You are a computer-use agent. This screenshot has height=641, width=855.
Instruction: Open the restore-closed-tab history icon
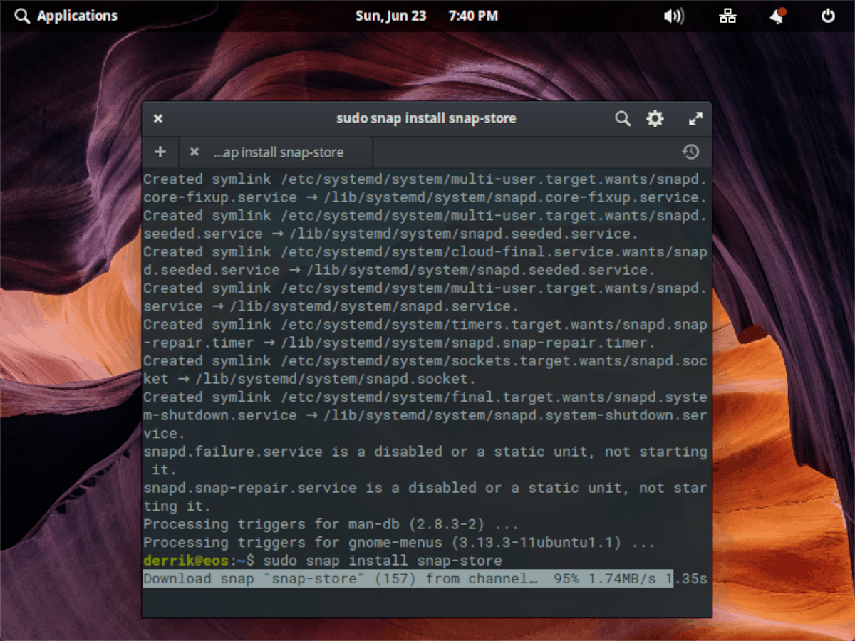click(x=690, y=152)
